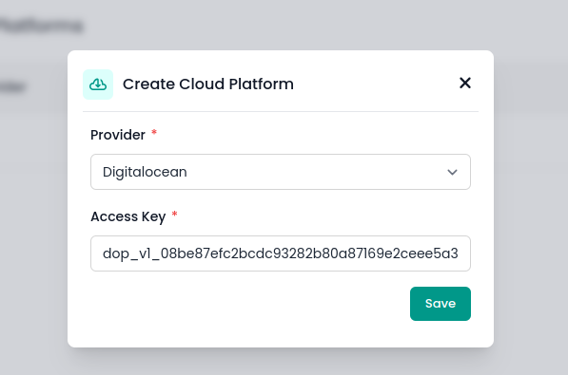Click the Create Cloud Platform title text
The image size is (568, 375).
tap(208, 84)
